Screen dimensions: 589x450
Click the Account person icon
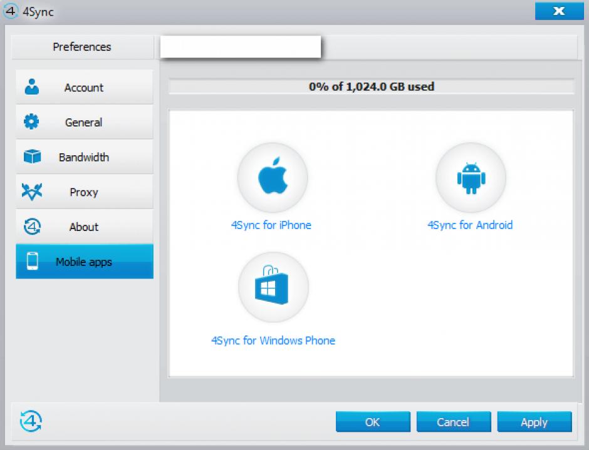(32, 87)
